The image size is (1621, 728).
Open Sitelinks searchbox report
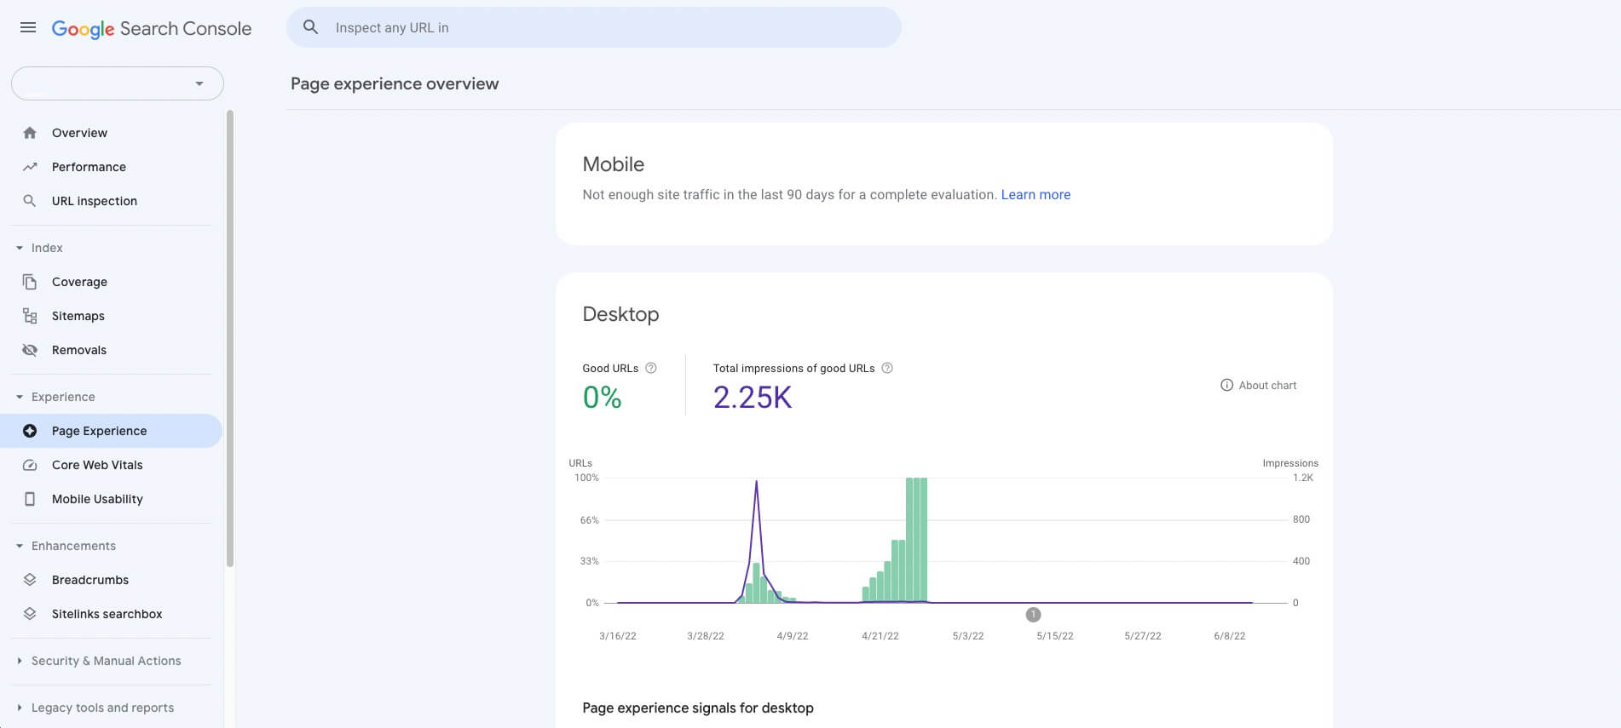[111, 614]
